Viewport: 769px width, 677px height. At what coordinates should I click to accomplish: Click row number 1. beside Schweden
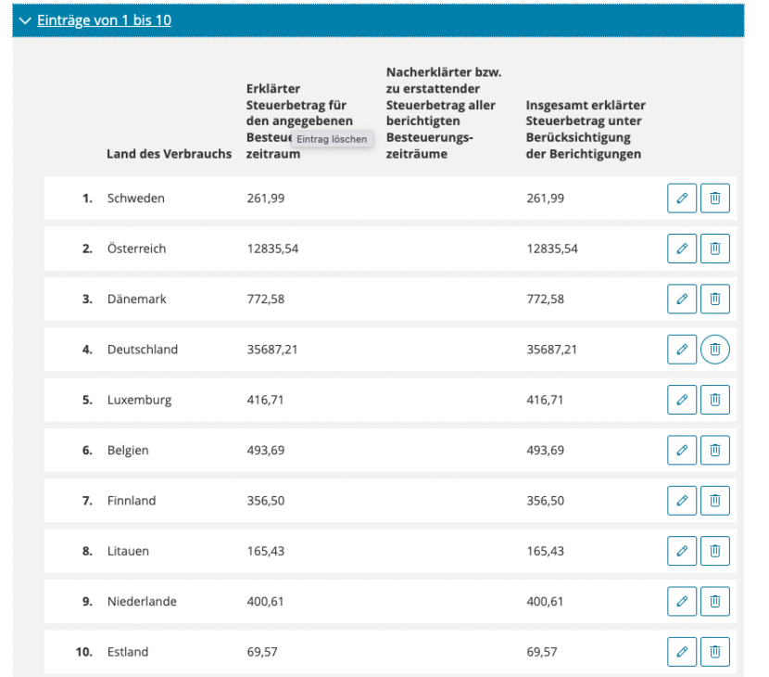point(87,198)
